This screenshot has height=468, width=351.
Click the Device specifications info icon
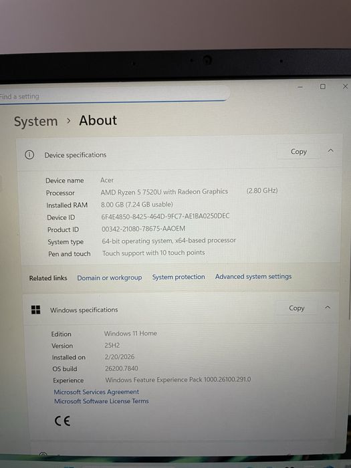coord(29,154)
